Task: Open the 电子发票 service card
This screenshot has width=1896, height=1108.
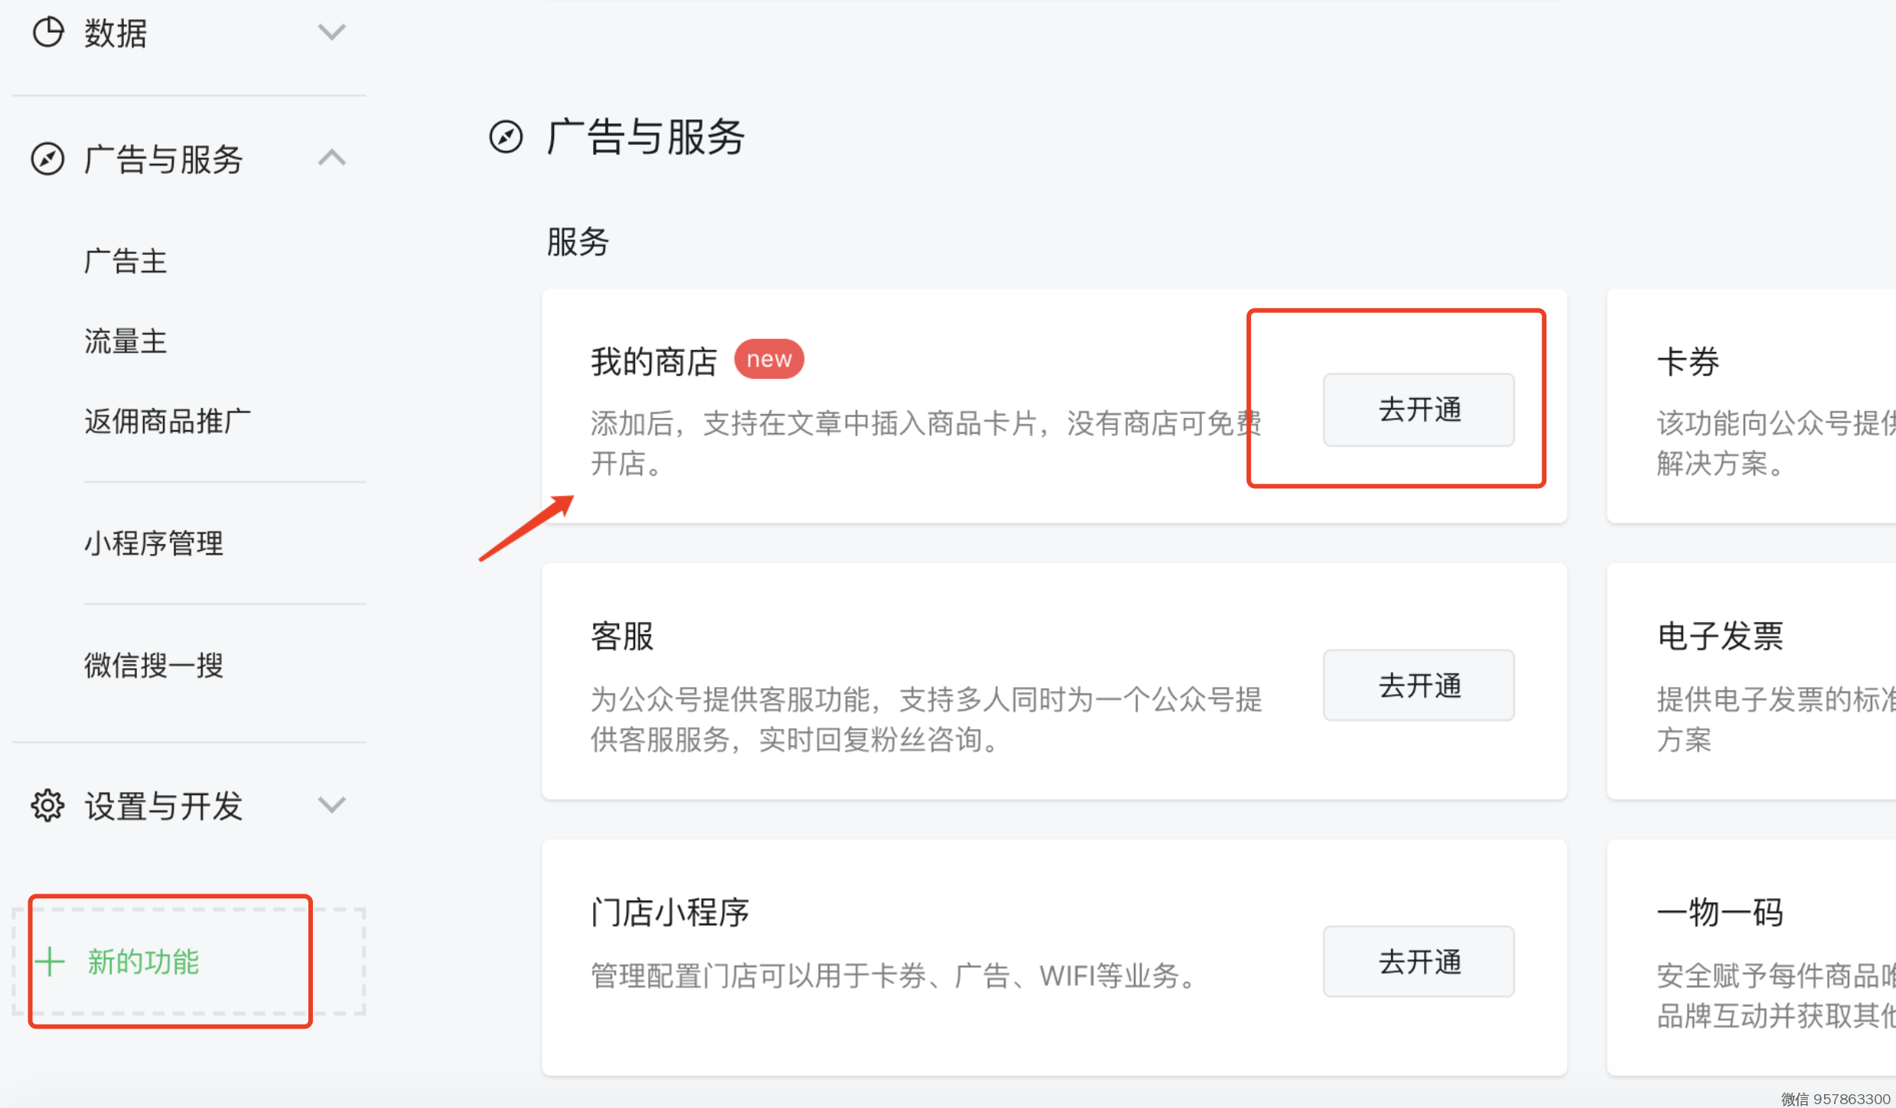Action: [x=1752, y=681]
